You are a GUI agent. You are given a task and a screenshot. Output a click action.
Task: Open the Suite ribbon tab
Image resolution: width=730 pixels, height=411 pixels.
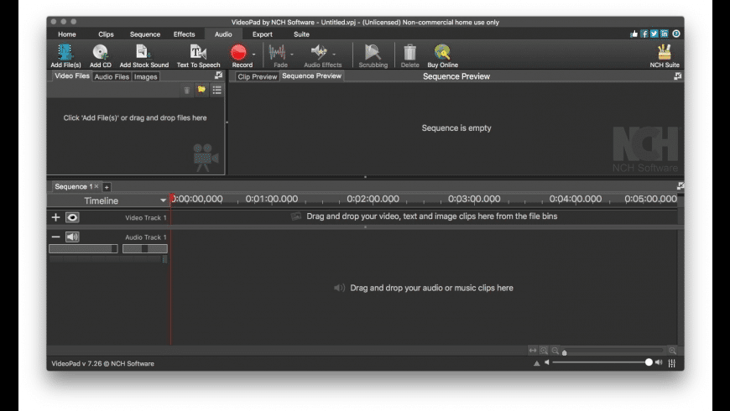click(301, 34)
